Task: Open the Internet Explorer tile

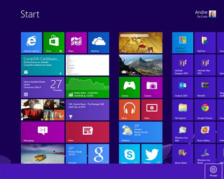Action: pos(31,43)
